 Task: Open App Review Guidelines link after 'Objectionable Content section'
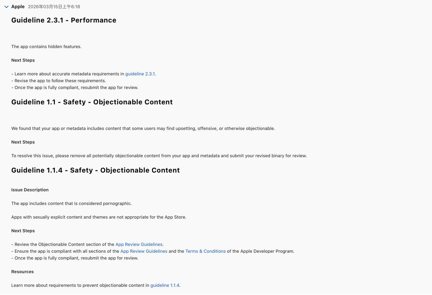point(139,244)
